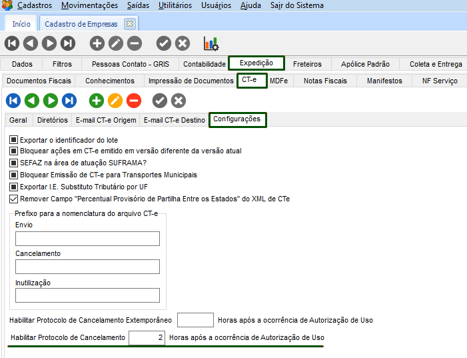This screenshot has width=467, height=358.
Task: Uncheck Remover Campo Percentual Provisório de Partilha
Action: tap(13, 199)
